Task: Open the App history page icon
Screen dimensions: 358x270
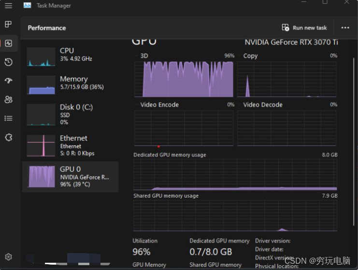Action: pos(8,62)
